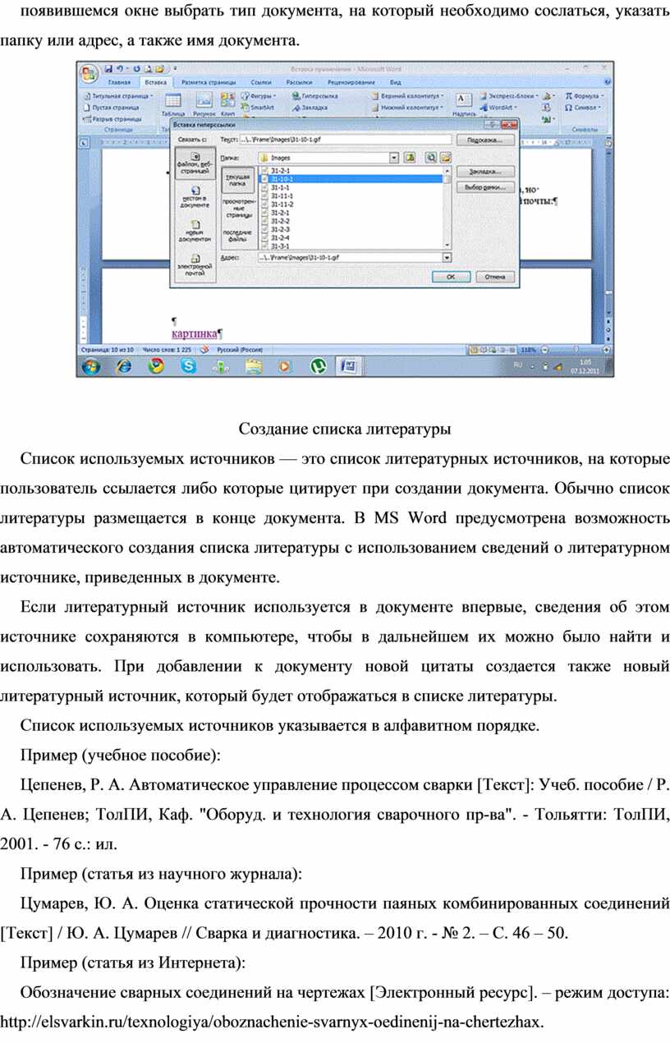Select file 31-2-3 in the list
The width and height of the screenshot is (670, 1043).
click(351, 229)
